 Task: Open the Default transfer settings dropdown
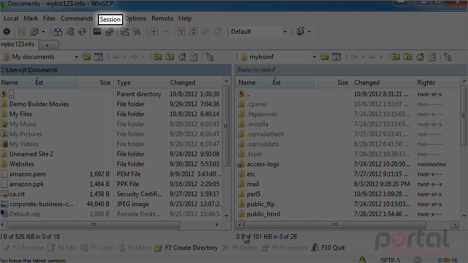click(285, 32)
